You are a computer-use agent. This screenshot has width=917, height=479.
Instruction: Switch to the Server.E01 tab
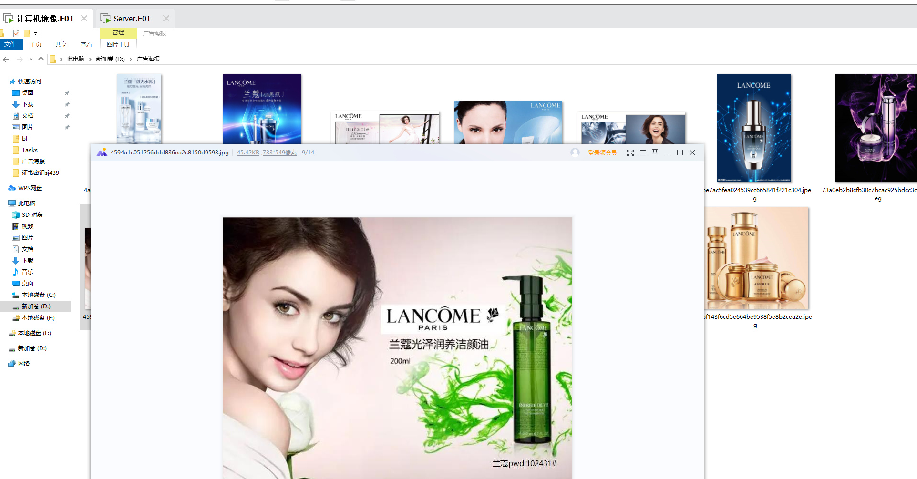point(132,19)
